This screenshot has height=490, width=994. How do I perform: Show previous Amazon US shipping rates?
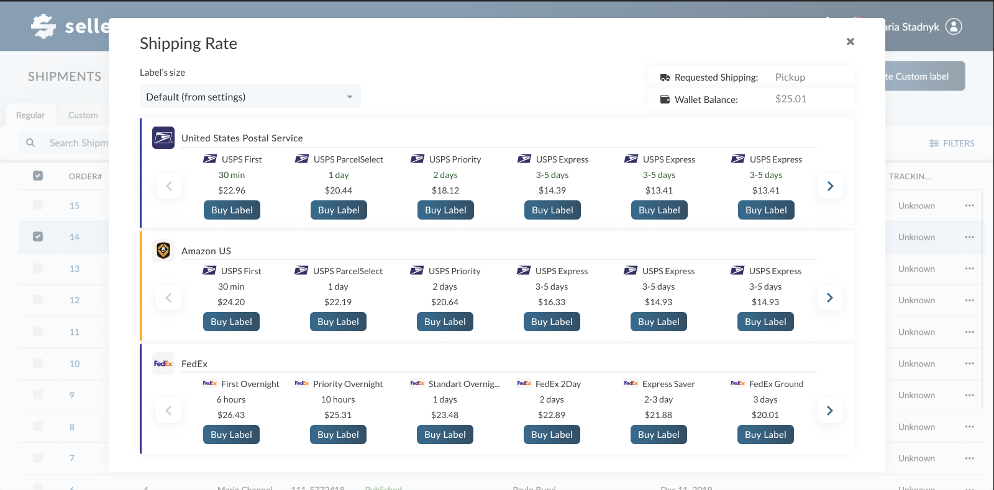point(169,298)
